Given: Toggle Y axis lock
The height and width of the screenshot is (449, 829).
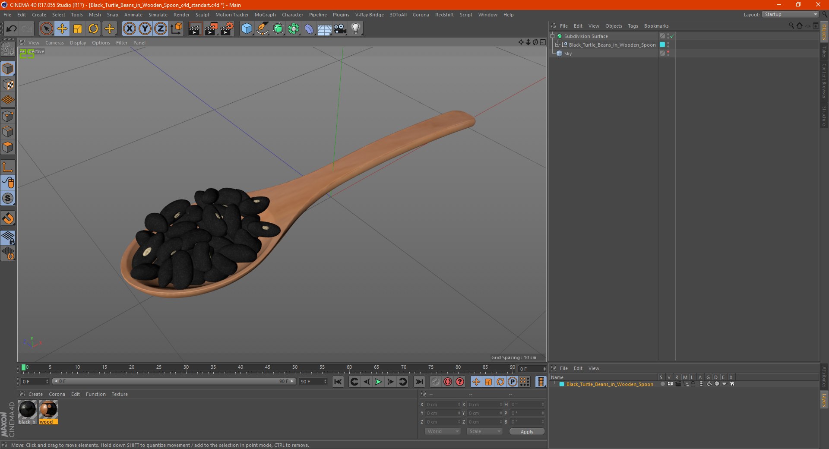Looking at the screenshot, I should [x=145, y=29].
